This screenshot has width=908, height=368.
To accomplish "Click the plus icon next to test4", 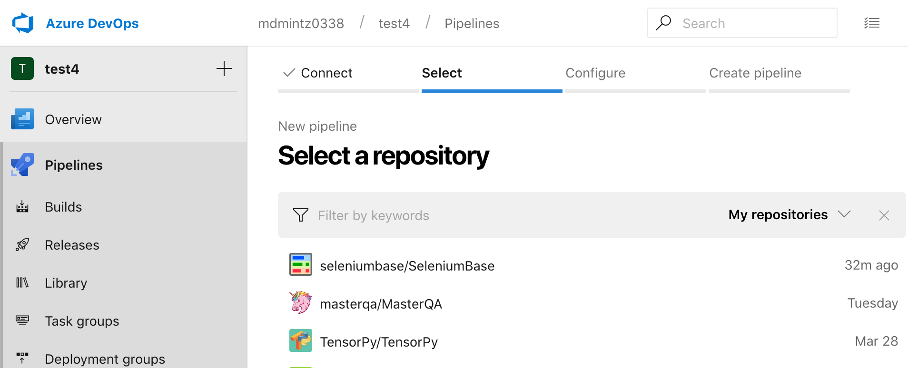I will pyautogui.click(x=224, y=69).
